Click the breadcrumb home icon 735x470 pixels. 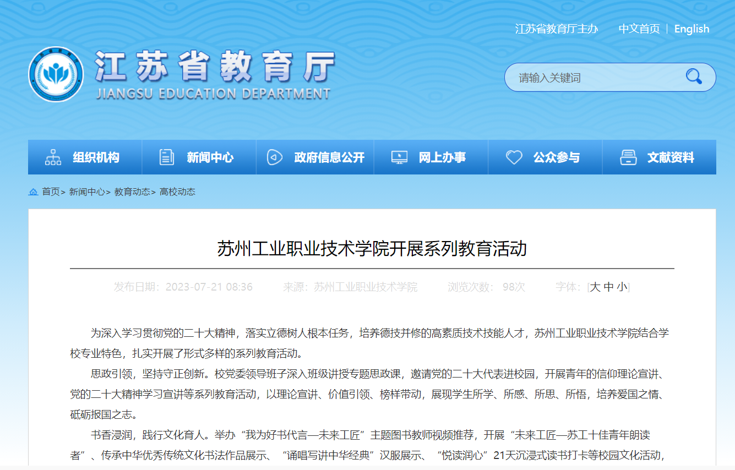[x=34, y=192]
